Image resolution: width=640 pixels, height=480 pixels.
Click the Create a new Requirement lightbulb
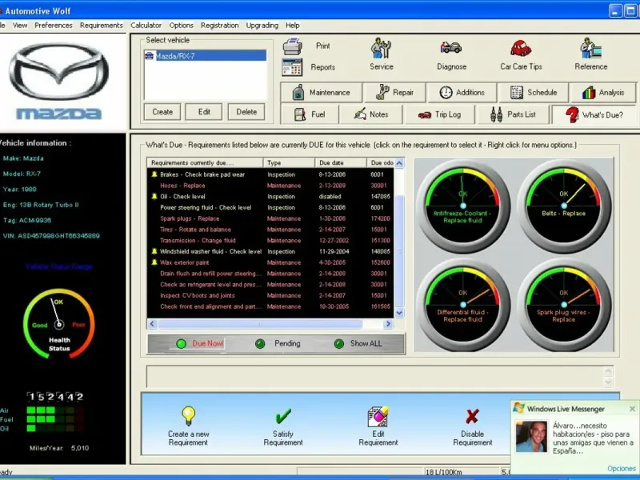[189, 415]
